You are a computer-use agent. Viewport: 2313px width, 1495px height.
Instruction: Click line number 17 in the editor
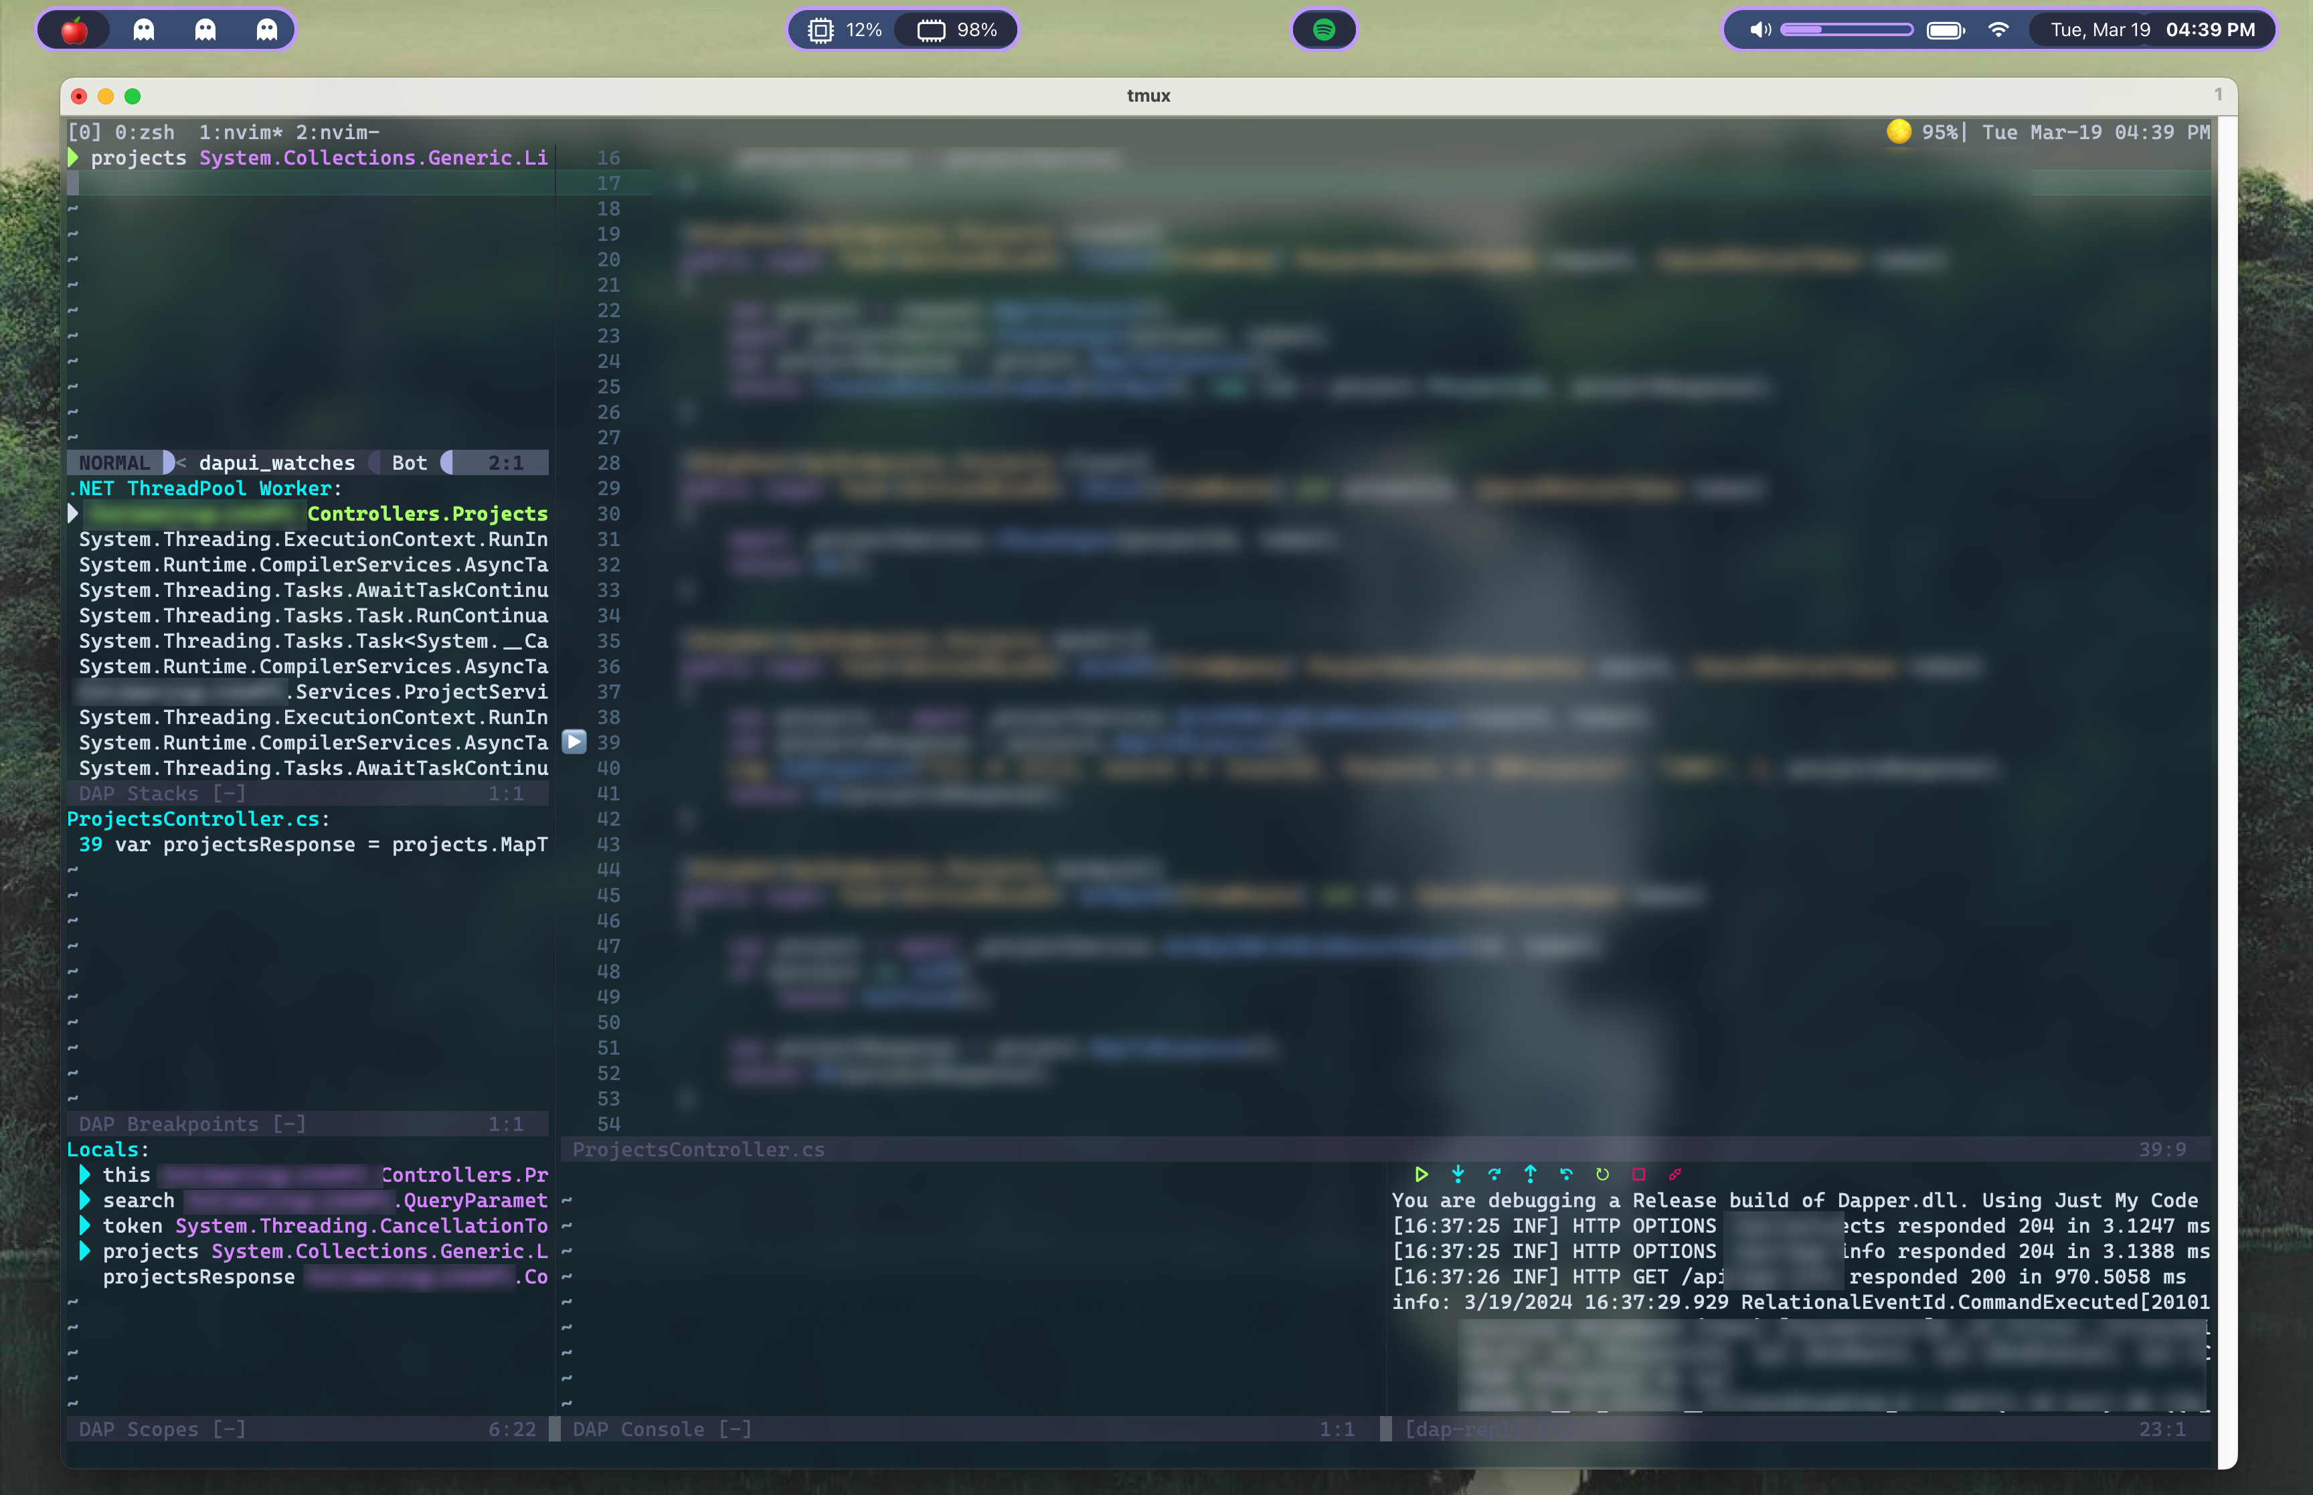click(x=608, y=183)
